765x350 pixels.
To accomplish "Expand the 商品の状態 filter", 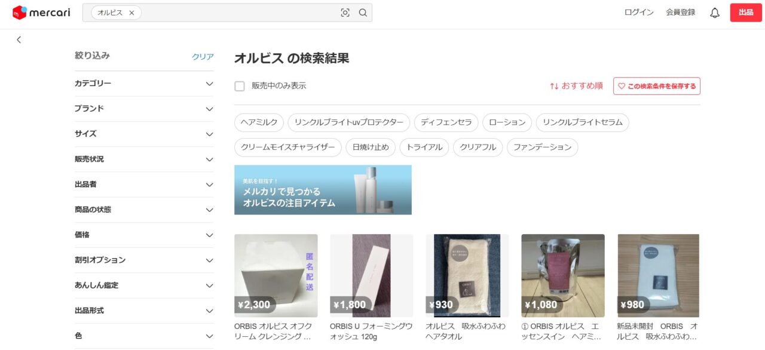I will click(x=144, y=210).
